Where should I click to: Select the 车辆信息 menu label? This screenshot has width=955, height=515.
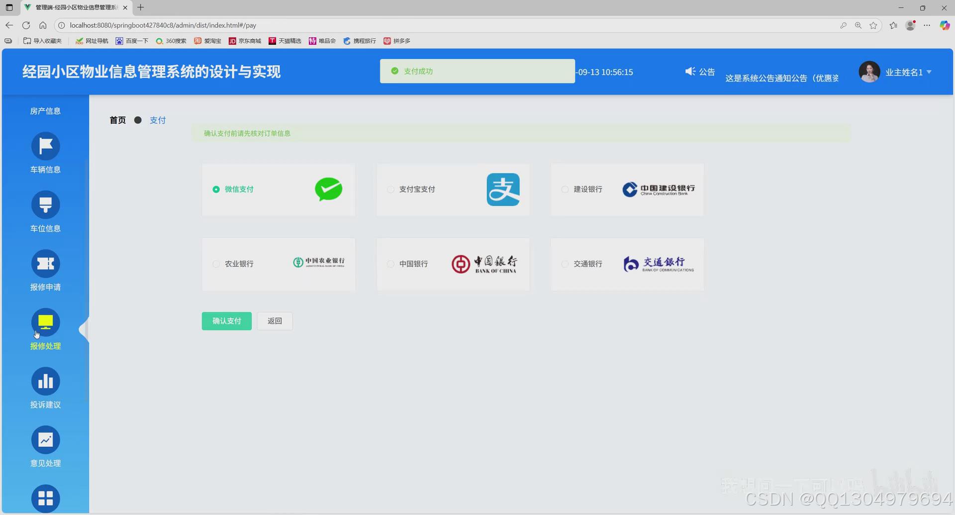tap(45, 170)
